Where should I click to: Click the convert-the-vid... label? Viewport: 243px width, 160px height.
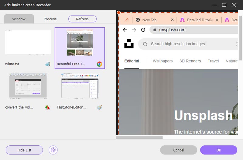[19, 107]
